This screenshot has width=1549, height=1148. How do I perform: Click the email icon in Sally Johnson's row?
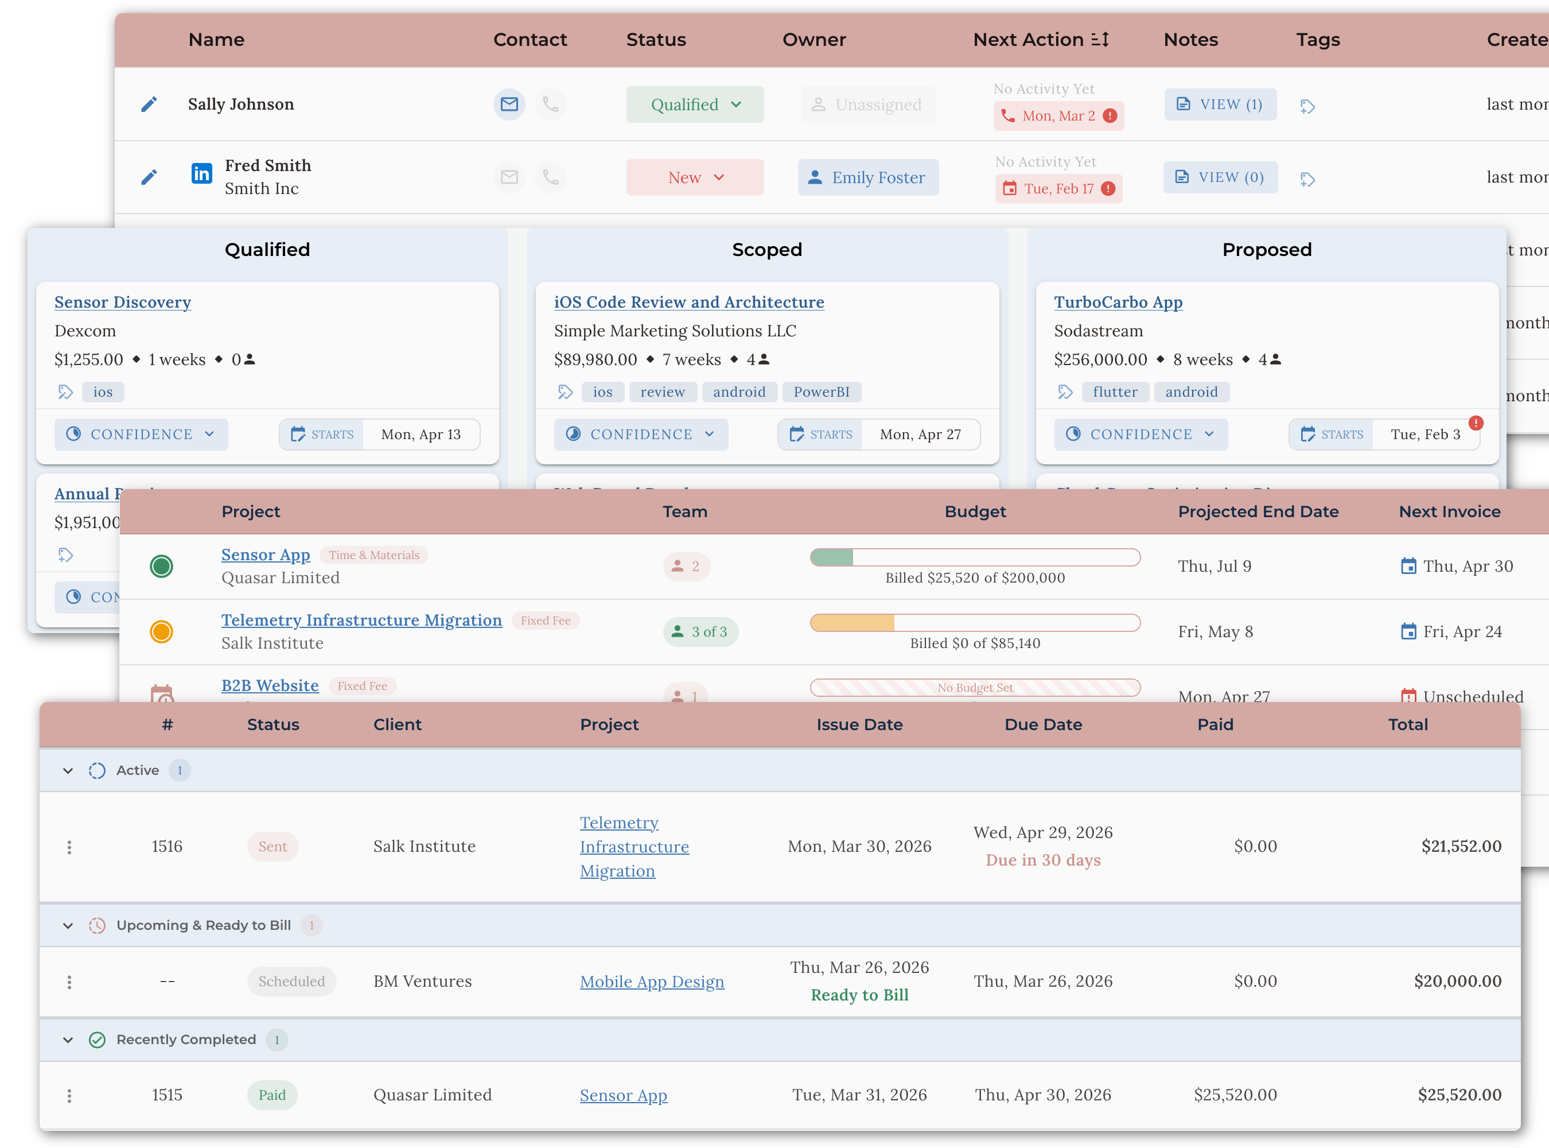pyautogui.click(x=509, y=104)
